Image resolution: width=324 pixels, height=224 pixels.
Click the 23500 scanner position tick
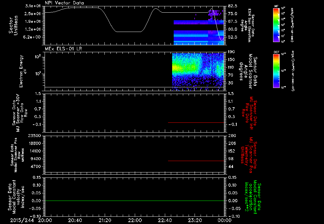tap(34, 135)
